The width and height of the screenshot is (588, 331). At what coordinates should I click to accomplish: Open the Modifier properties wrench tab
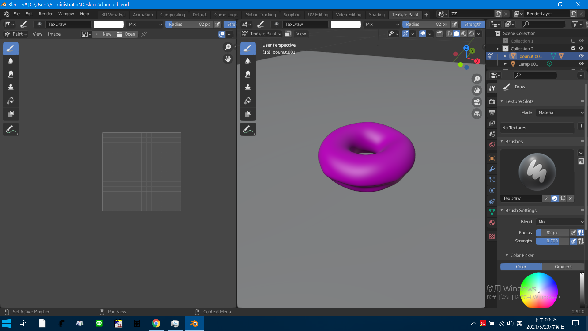[x=492, y=169]
